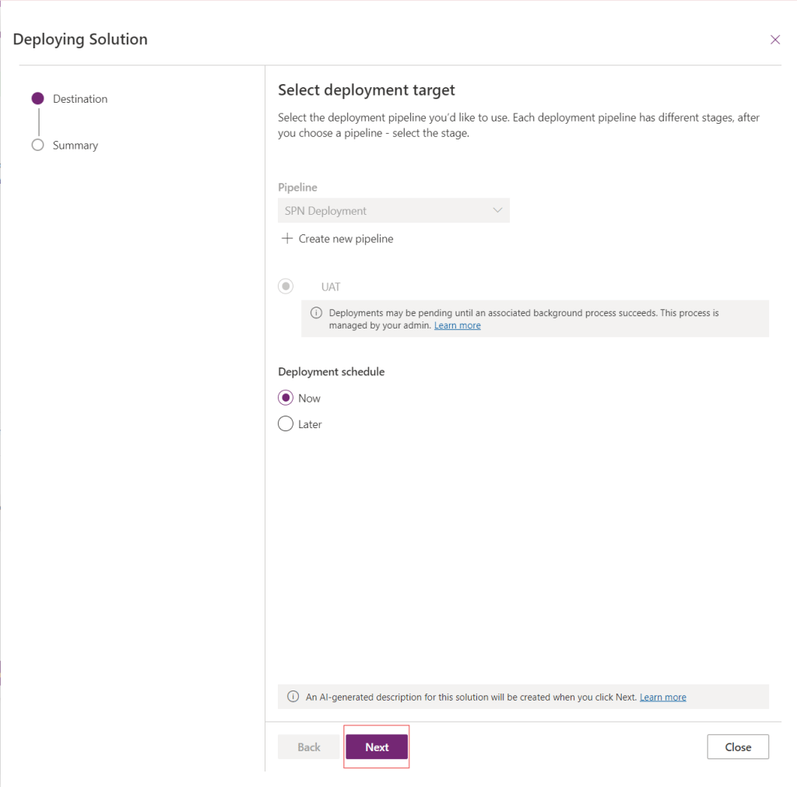Screen dimensions: 797x787
Task: Select the Later deployment schedule option
Action: (x=286, y=423)
